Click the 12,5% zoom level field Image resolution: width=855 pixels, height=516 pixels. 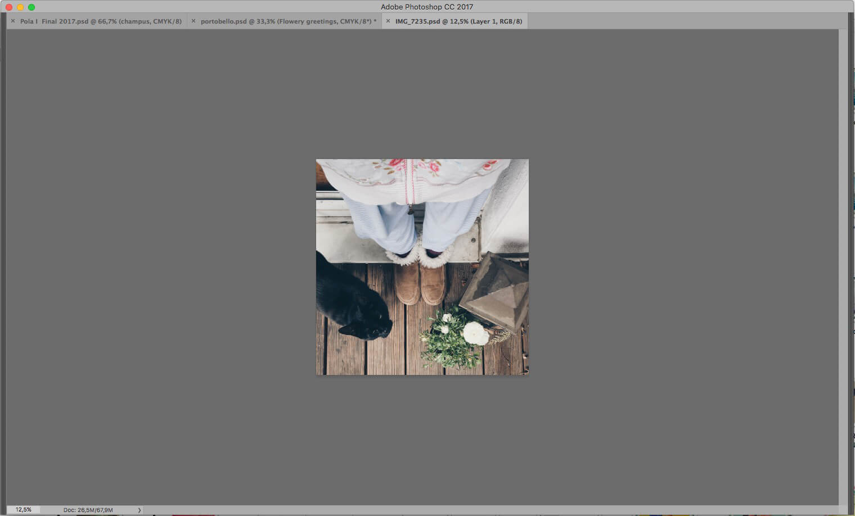[x=24, y=510]
